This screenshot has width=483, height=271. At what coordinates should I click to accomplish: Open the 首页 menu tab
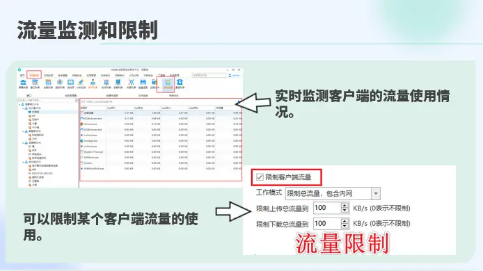22,75
